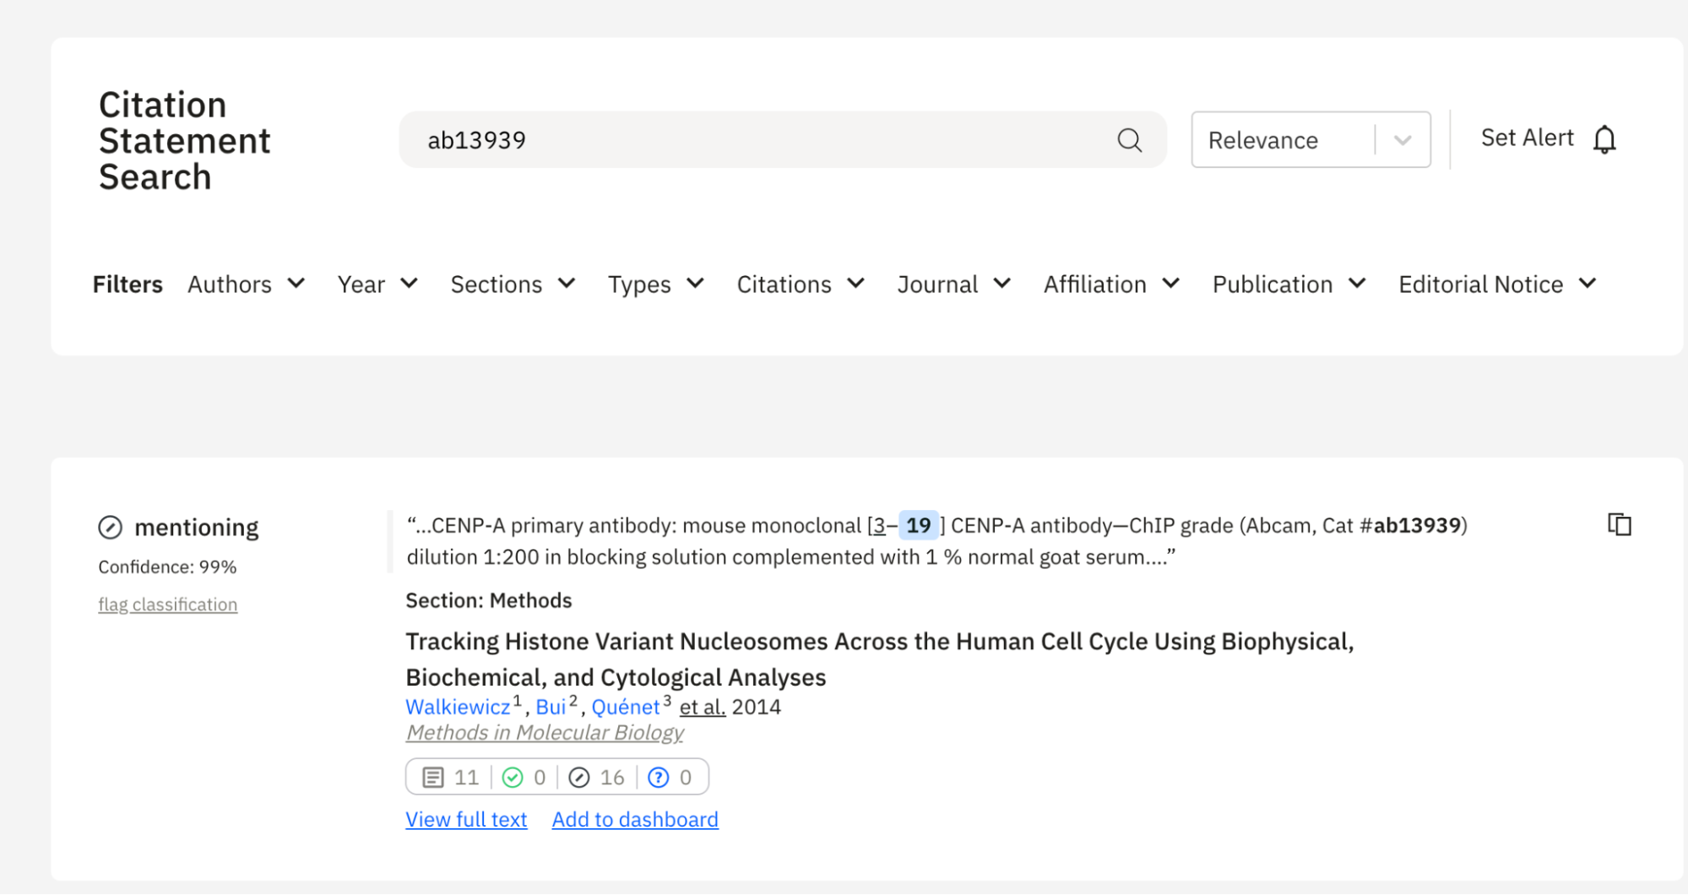This screenshot has width=1688, height=895.
Task: Click the blue contrasting question mark icon
Action: [x=658, y=777]
